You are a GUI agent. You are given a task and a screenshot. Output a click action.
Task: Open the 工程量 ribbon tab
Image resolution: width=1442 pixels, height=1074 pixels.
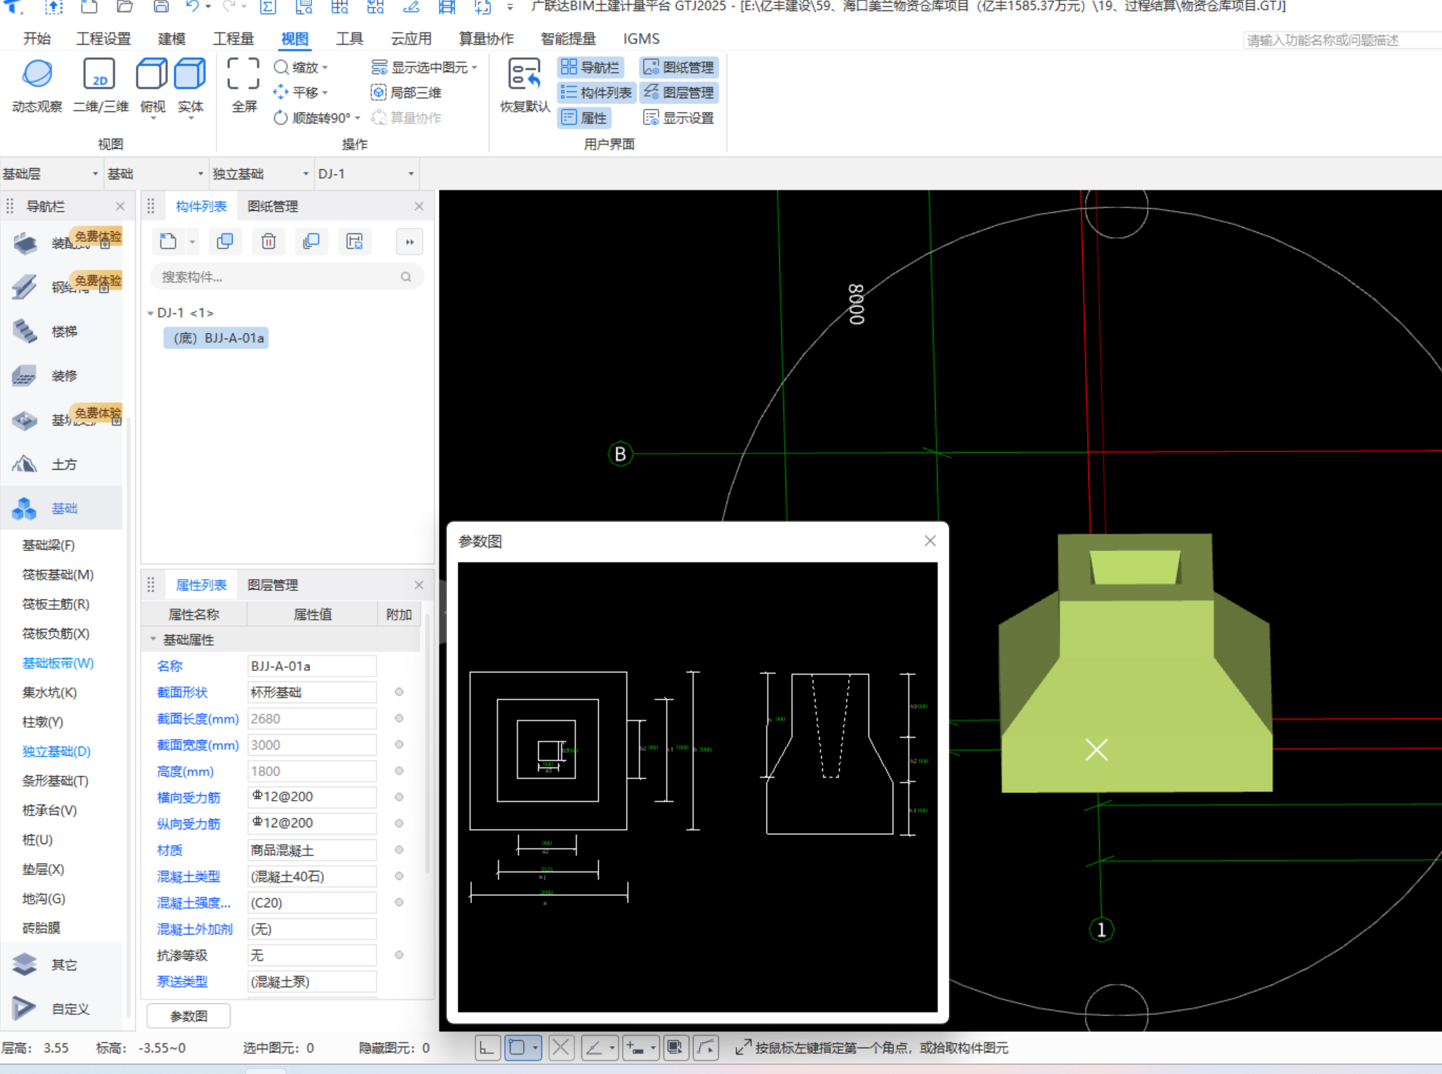click(234, 39)
